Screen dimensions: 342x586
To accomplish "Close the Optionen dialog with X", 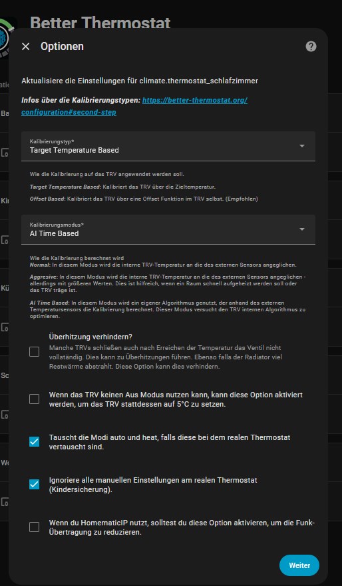I will click(x=25, y=47).
